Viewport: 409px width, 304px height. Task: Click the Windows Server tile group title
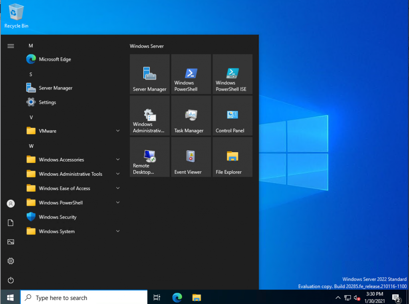[x=147, y=46]
